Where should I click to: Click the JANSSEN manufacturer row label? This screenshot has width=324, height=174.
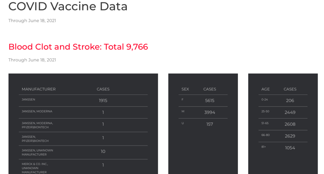tap(28, 100)
